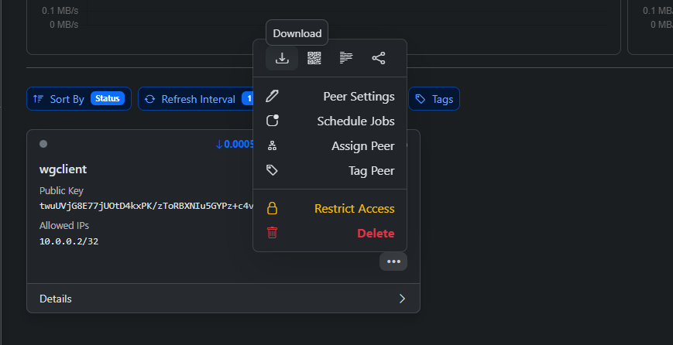Select Tag Peer menu entry
Screen dimensions: 673x345
click(x=330, y=171)
